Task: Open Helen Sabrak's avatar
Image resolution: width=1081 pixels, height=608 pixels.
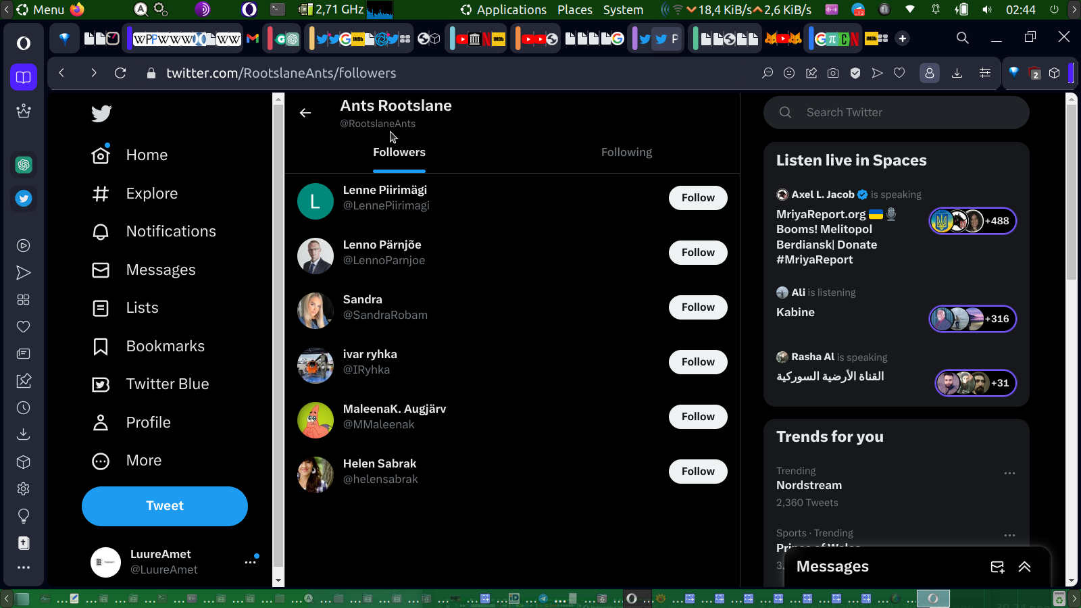Action: 316,475
